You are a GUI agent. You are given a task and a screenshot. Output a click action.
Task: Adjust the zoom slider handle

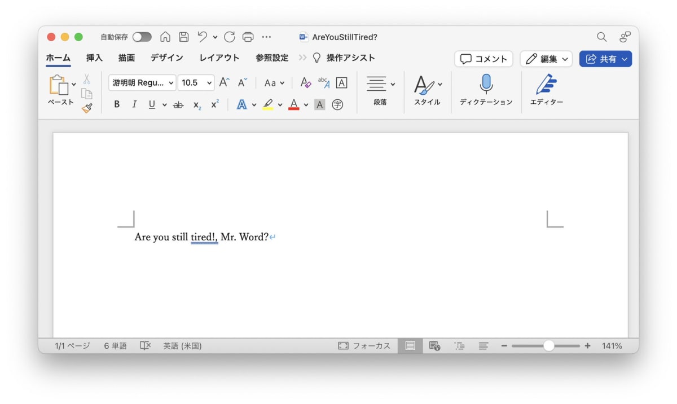pos(548,346)
